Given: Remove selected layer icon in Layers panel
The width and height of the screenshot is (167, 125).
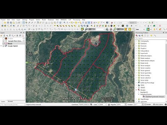Looking at the screenshot, I should (23, 35).
